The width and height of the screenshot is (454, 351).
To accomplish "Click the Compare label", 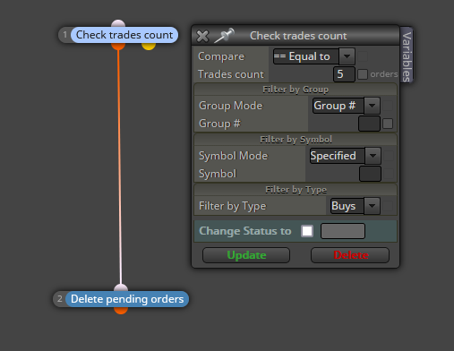I will coord(221,56).
